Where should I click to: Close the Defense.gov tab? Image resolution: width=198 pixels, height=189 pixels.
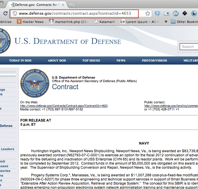pyautogui.click(x=63, y=5)
